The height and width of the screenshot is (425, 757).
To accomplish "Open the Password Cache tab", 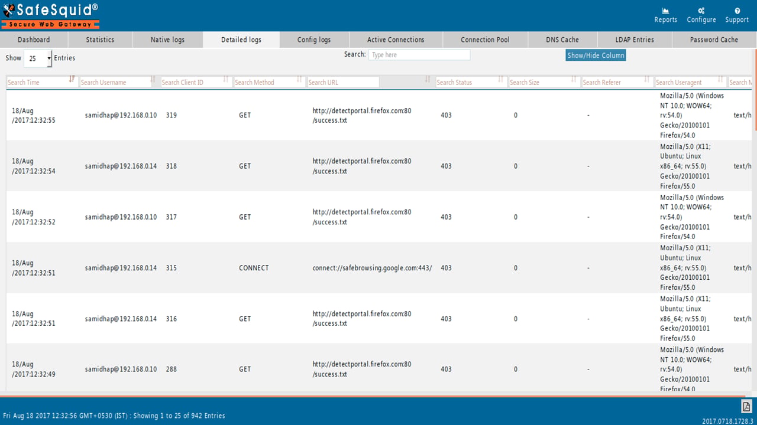I will click(x=714, y=40).
